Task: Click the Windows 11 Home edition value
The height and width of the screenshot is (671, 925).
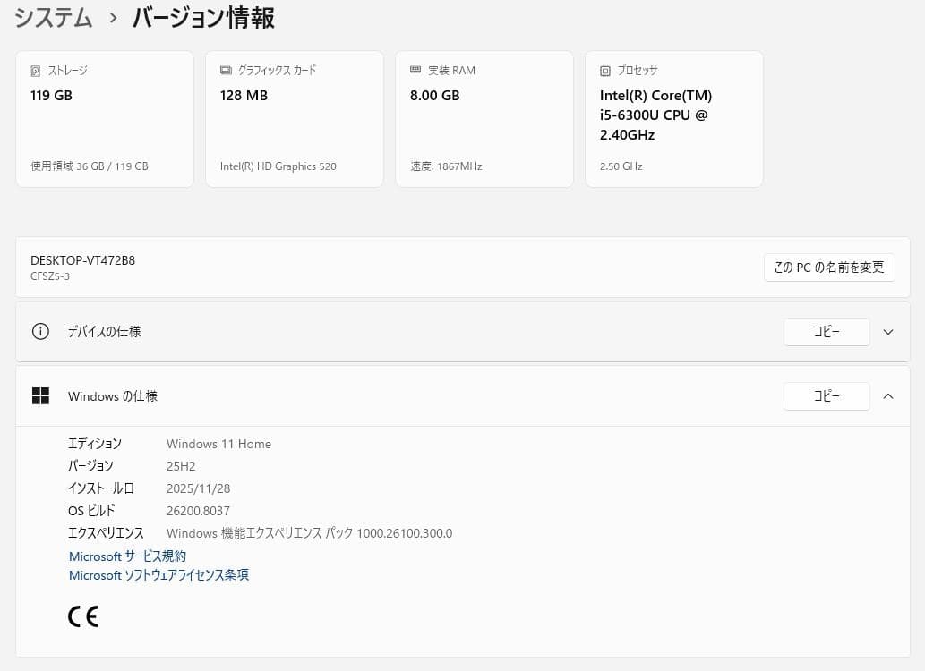Action: (218, 444)
